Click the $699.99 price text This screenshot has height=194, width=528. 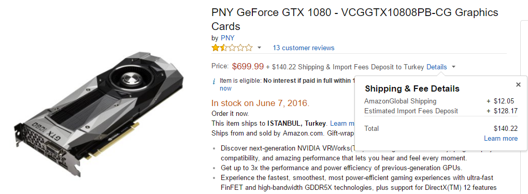point(248,67)
